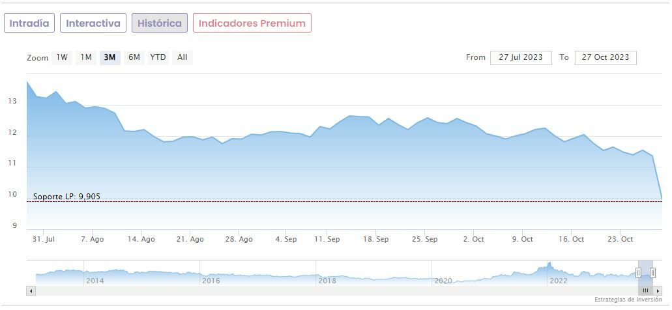Click the navigator right range handle
Viewport: 672px width, 310px height.
tap(652, 273)
